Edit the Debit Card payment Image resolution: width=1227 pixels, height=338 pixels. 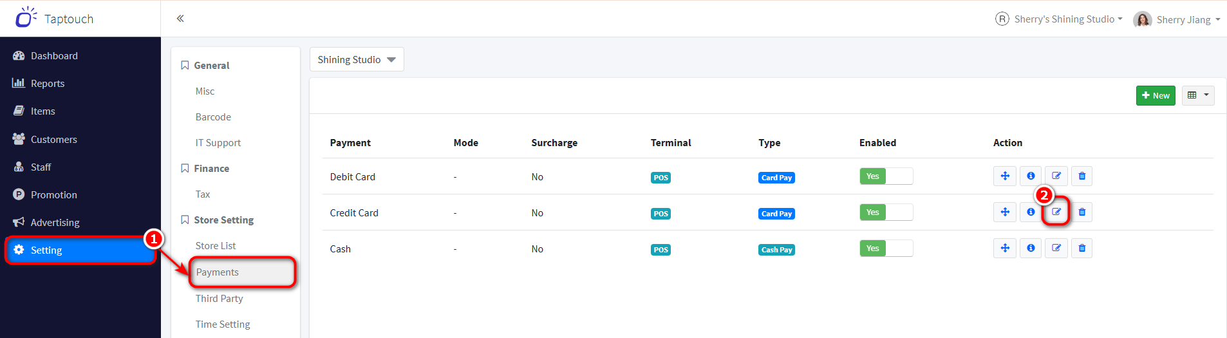pyautogui.click(x=1056, y=176)
